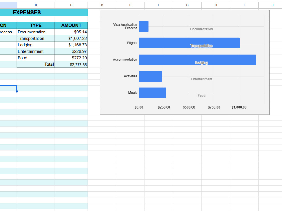Click the Activities bar in chart

pyautogui.click(x=150, y=77)
